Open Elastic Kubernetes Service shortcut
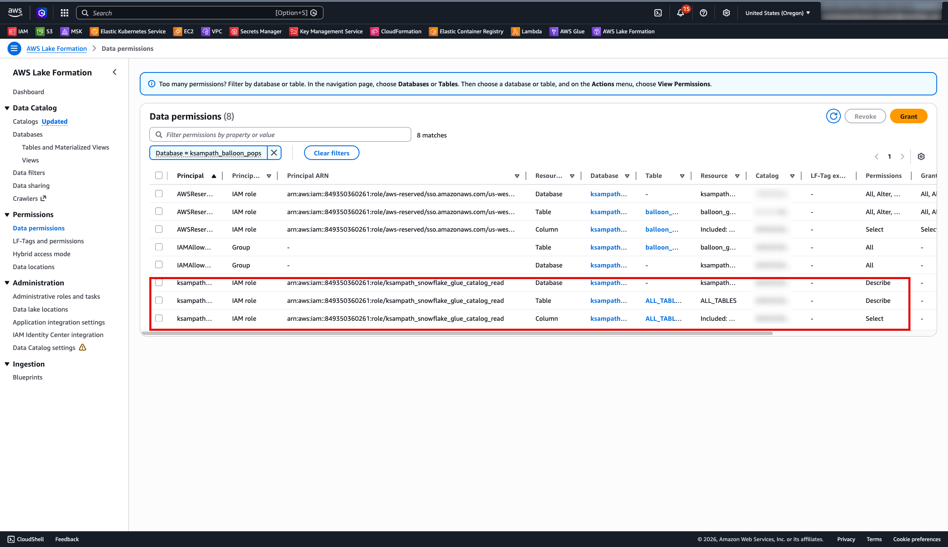This screenshot has width=948, height=547. (x=128, y=31)
